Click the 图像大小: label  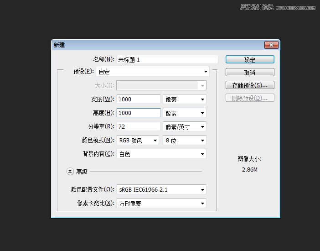click(250, 159)
